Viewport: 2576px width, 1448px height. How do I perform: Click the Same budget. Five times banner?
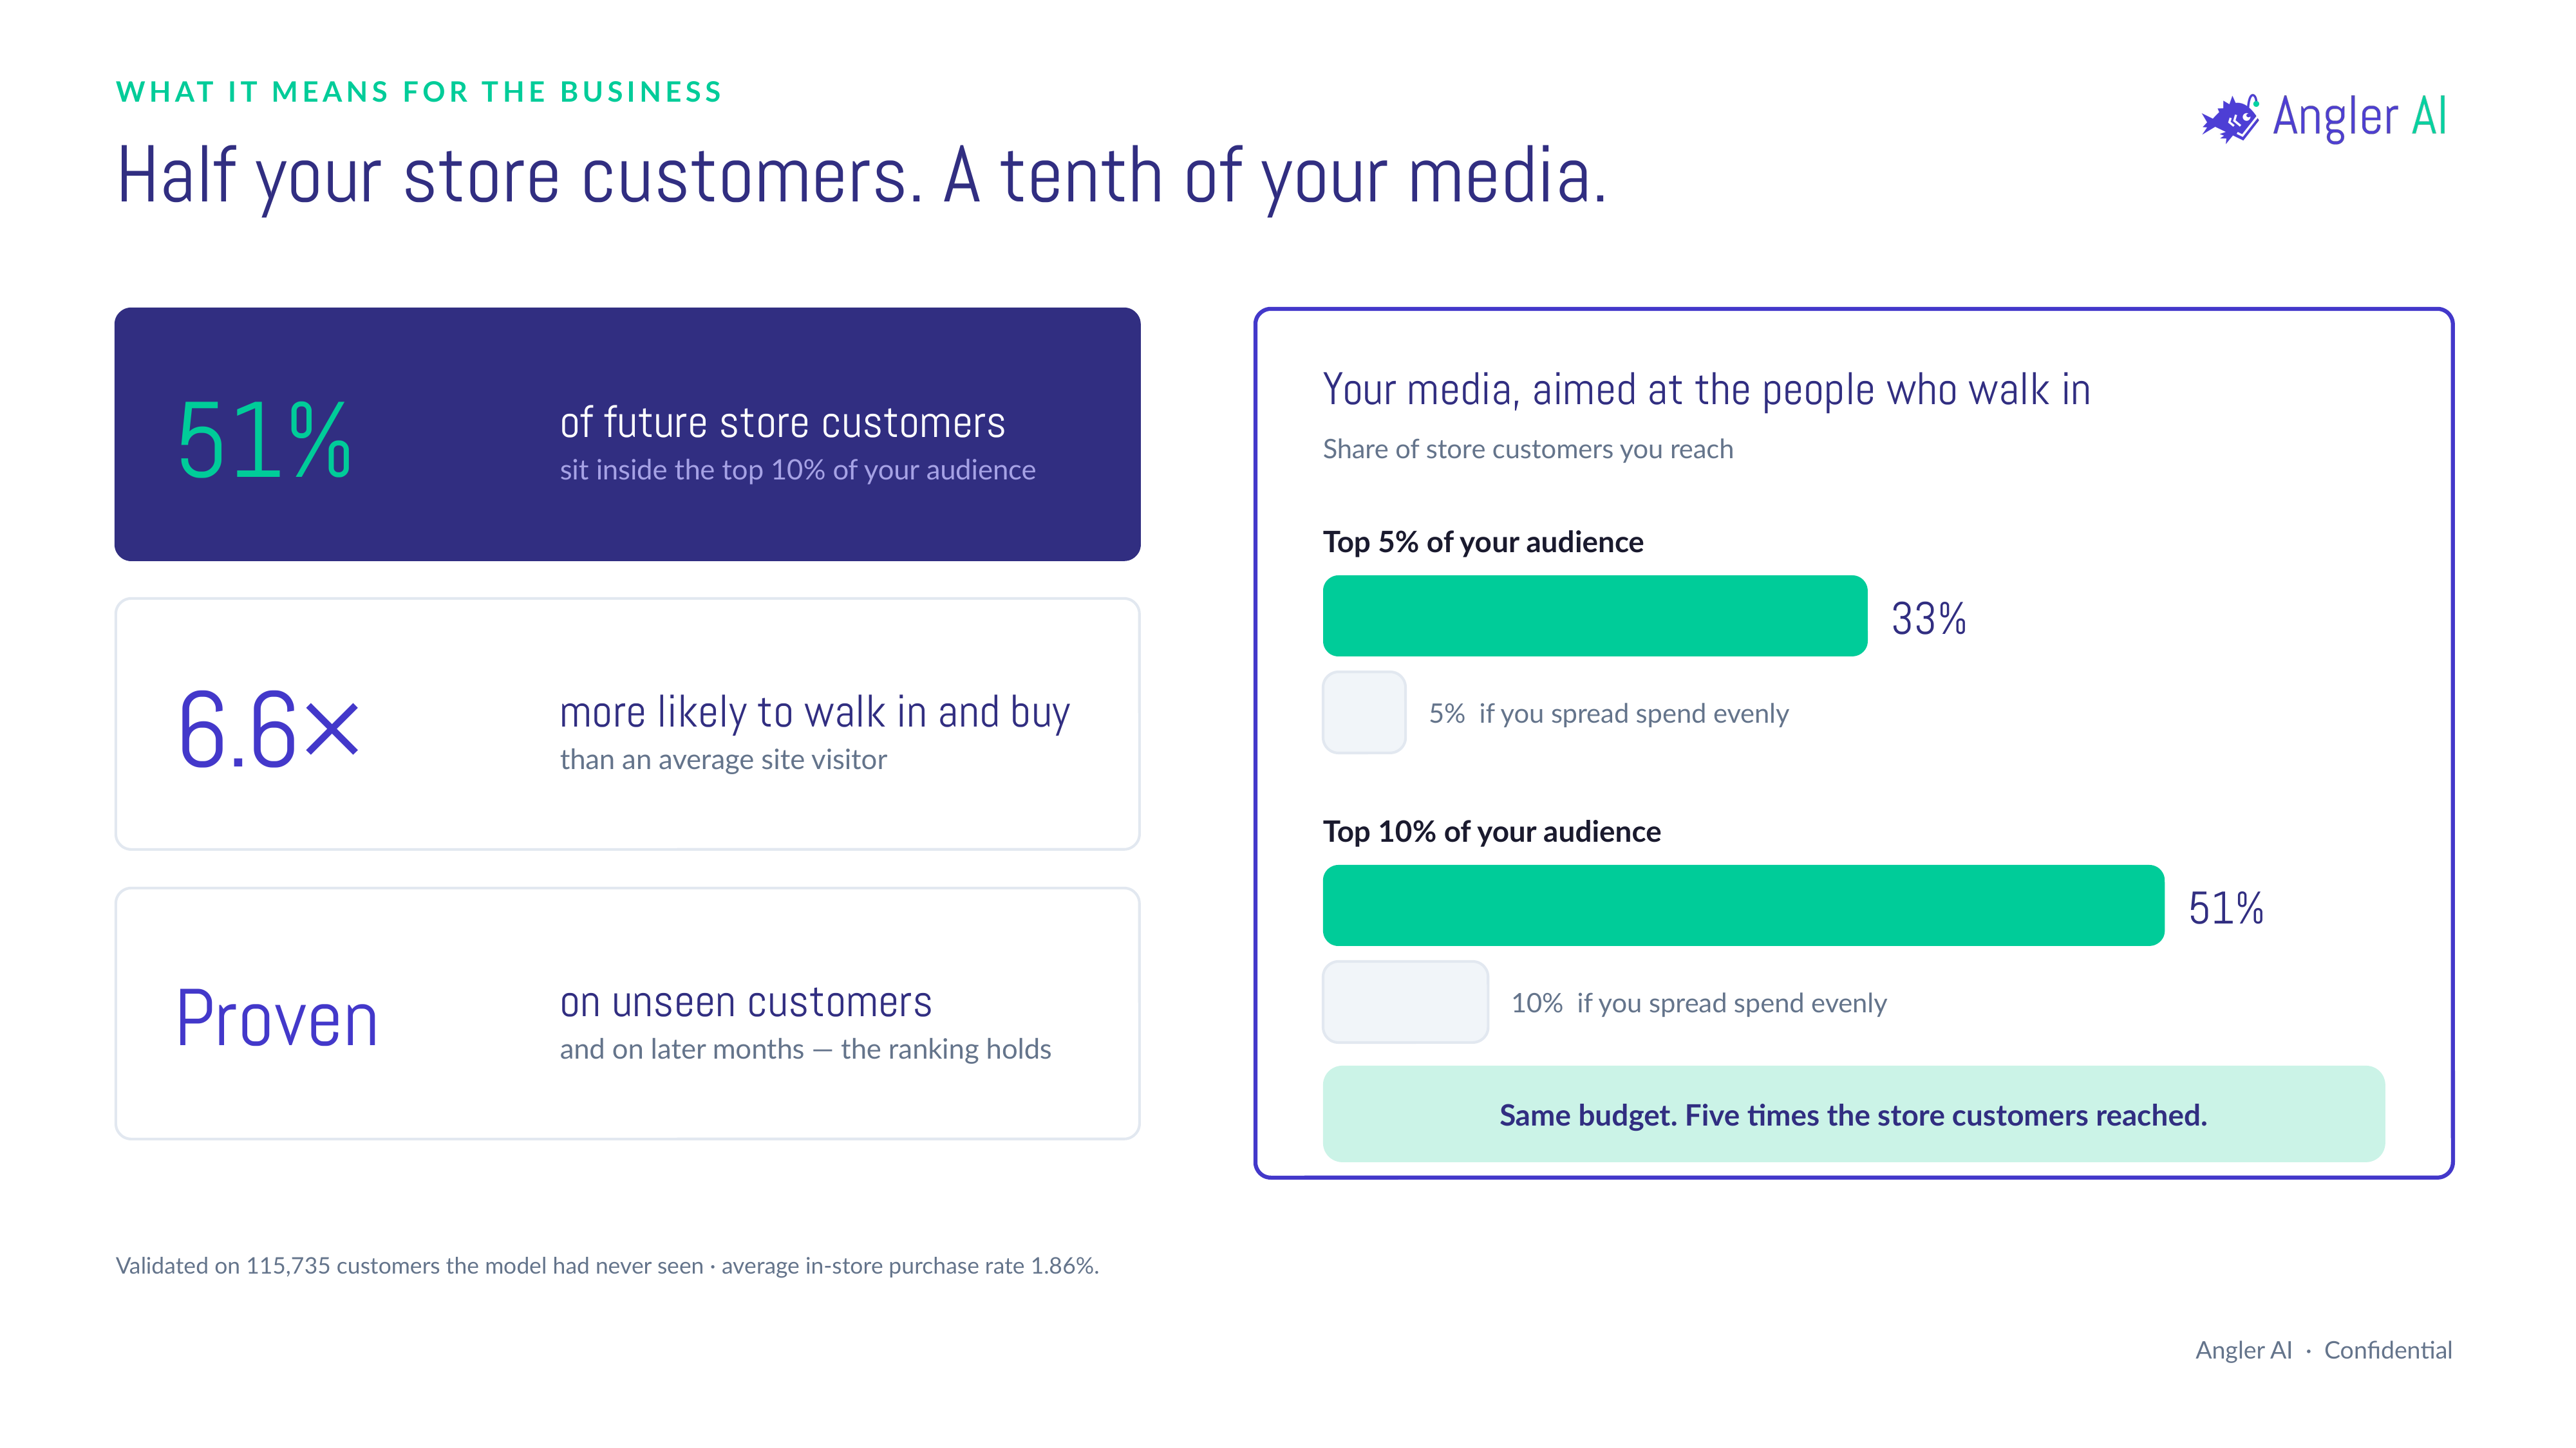tap(1853, 1114)
